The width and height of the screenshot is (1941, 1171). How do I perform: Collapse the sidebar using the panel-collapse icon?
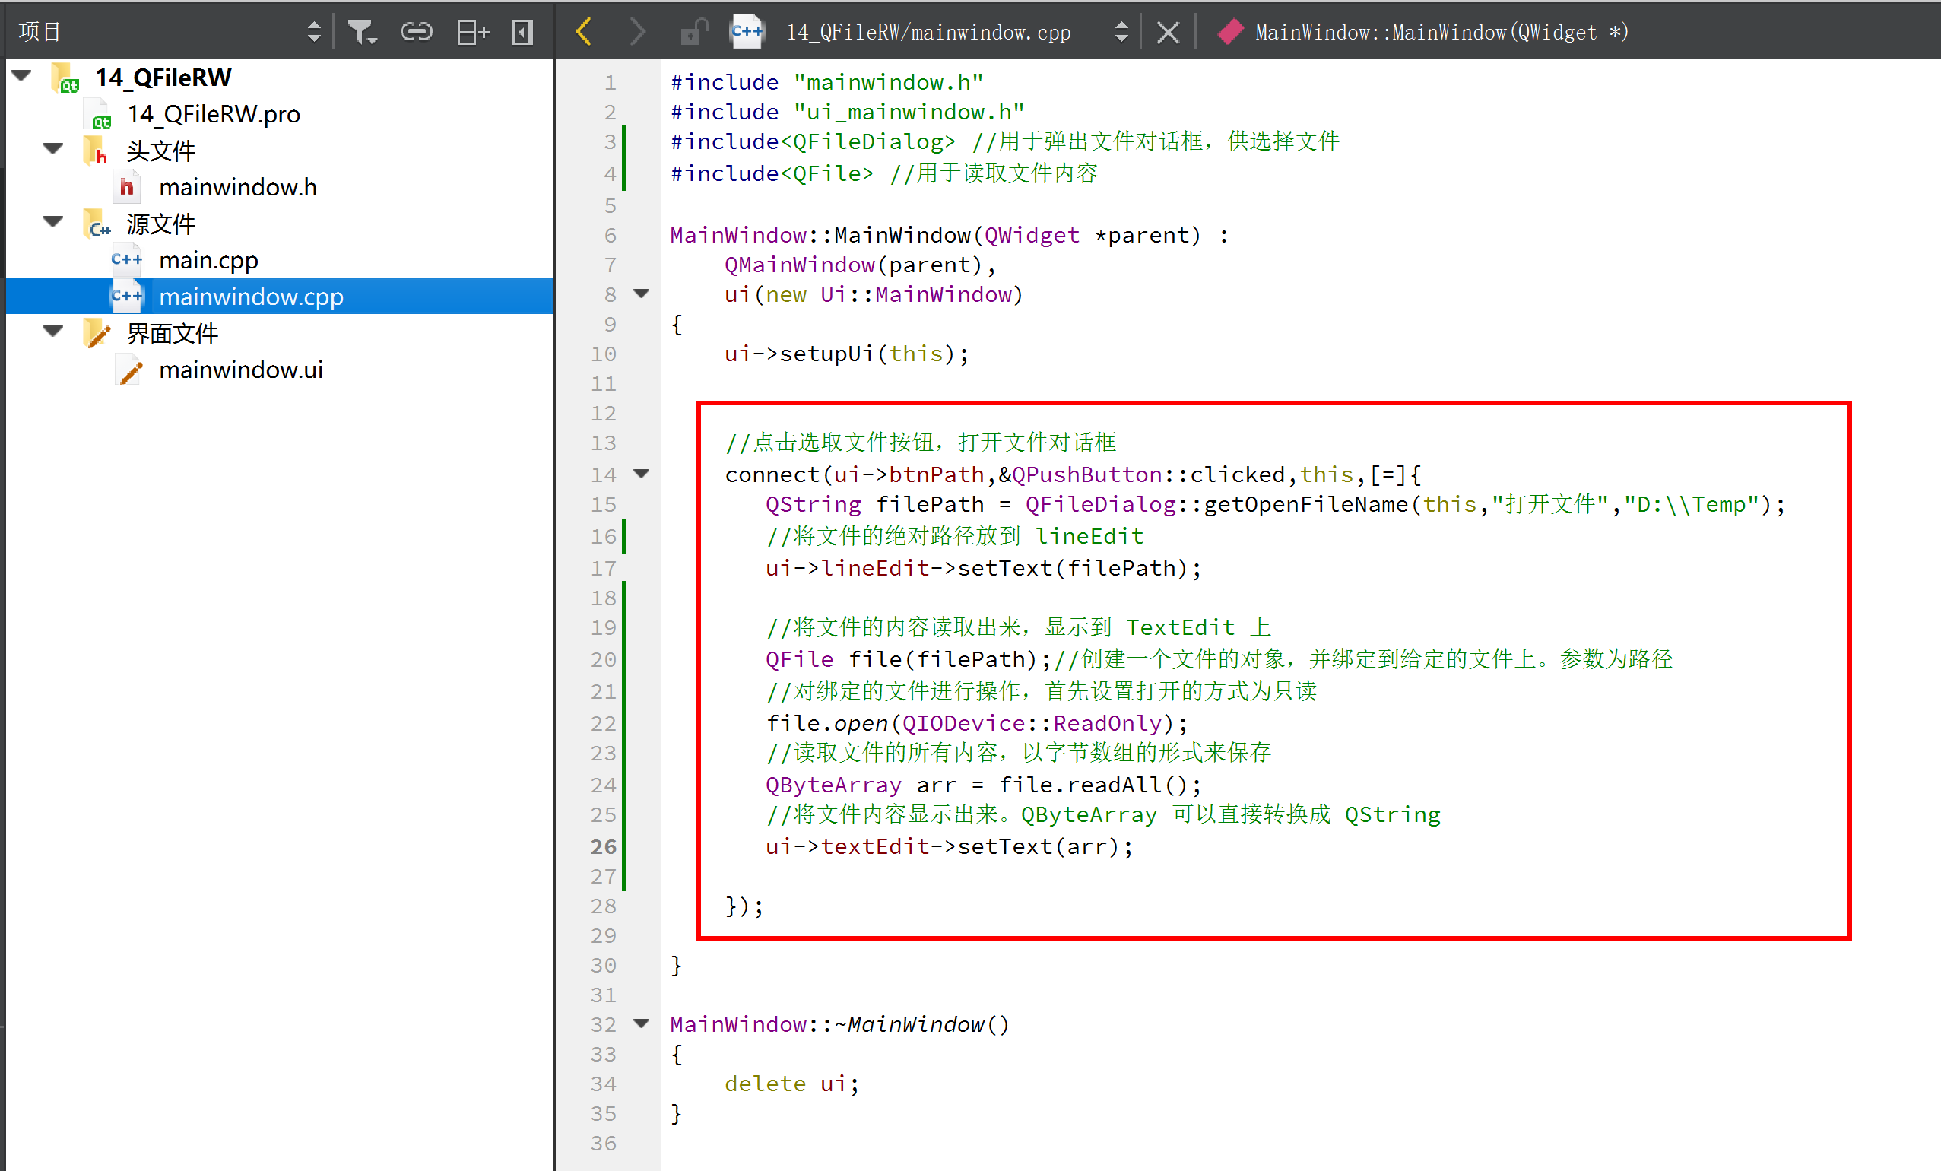(x=522, y=31)
